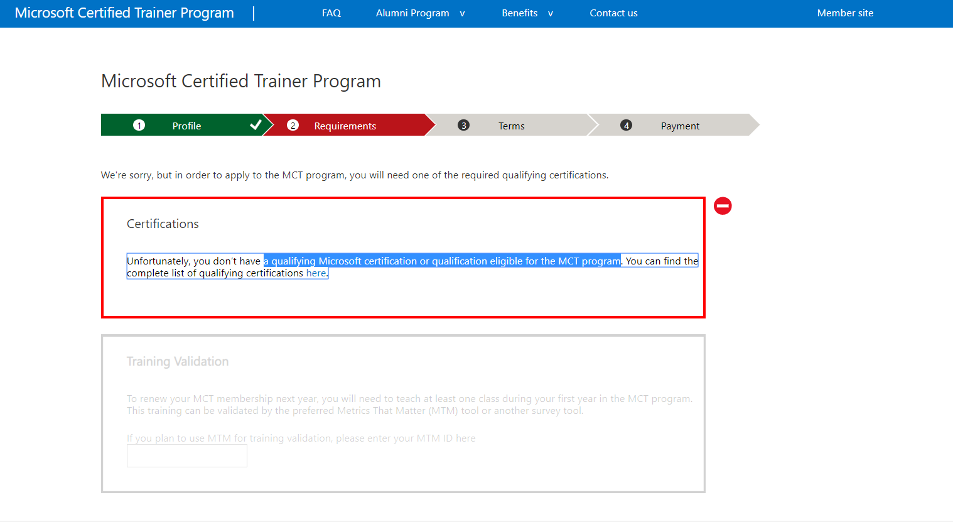This screenshot has width=953, height=522.
Task: Click the Training Validation heading
Action: [x=178, y=361]
